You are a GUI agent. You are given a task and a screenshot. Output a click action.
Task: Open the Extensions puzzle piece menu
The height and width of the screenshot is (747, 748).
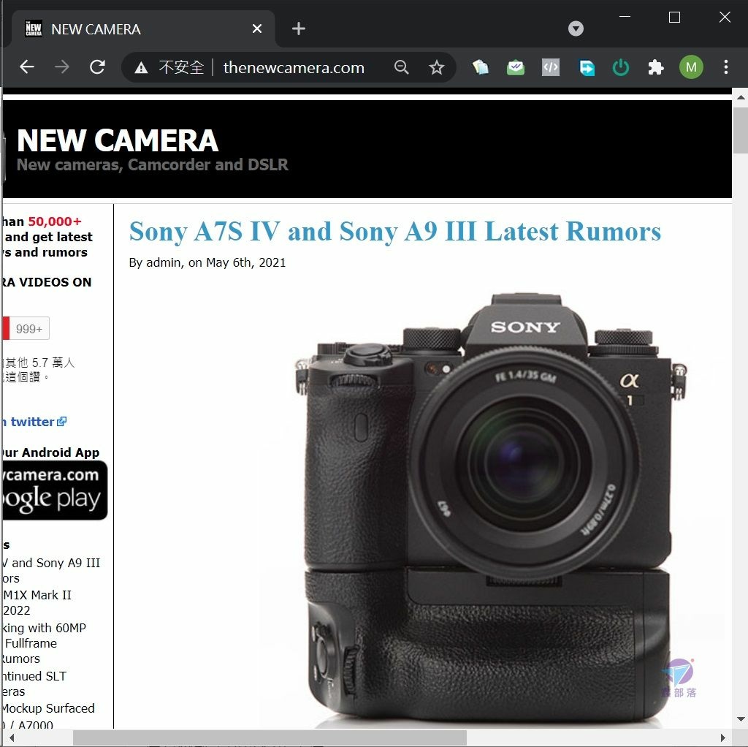click(656, 67)
